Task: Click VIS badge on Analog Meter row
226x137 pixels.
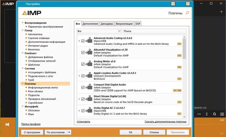Action: 179,67
